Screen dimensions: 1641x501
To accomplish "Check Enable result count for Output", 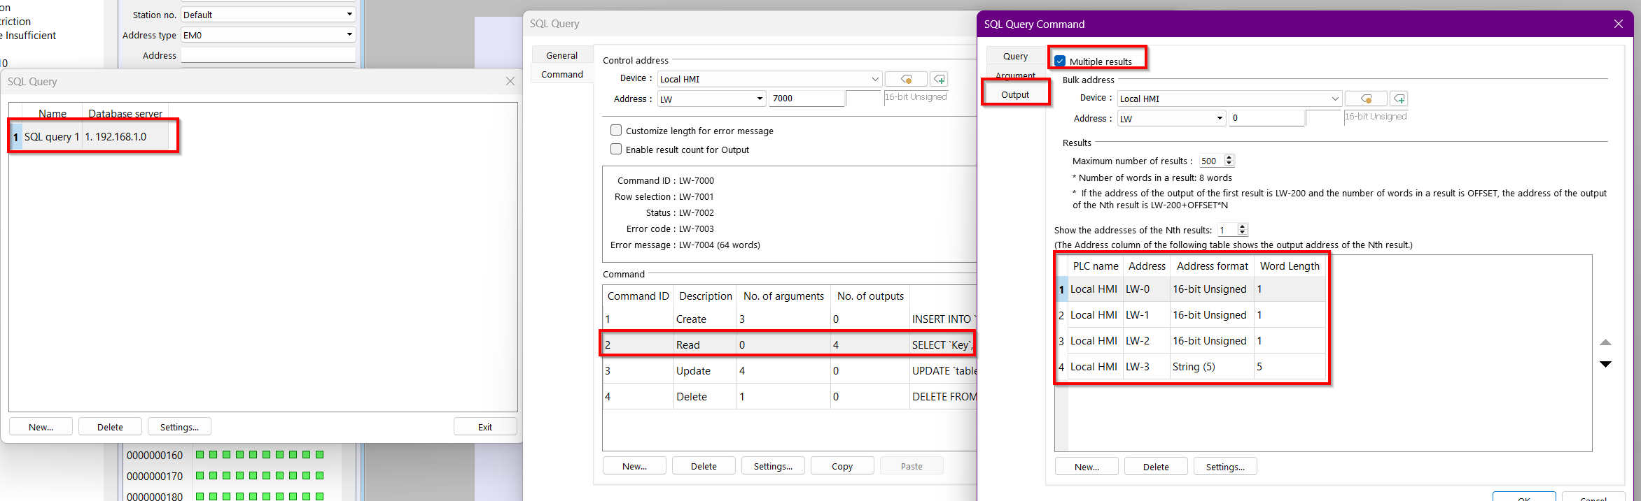I will 616,150.
